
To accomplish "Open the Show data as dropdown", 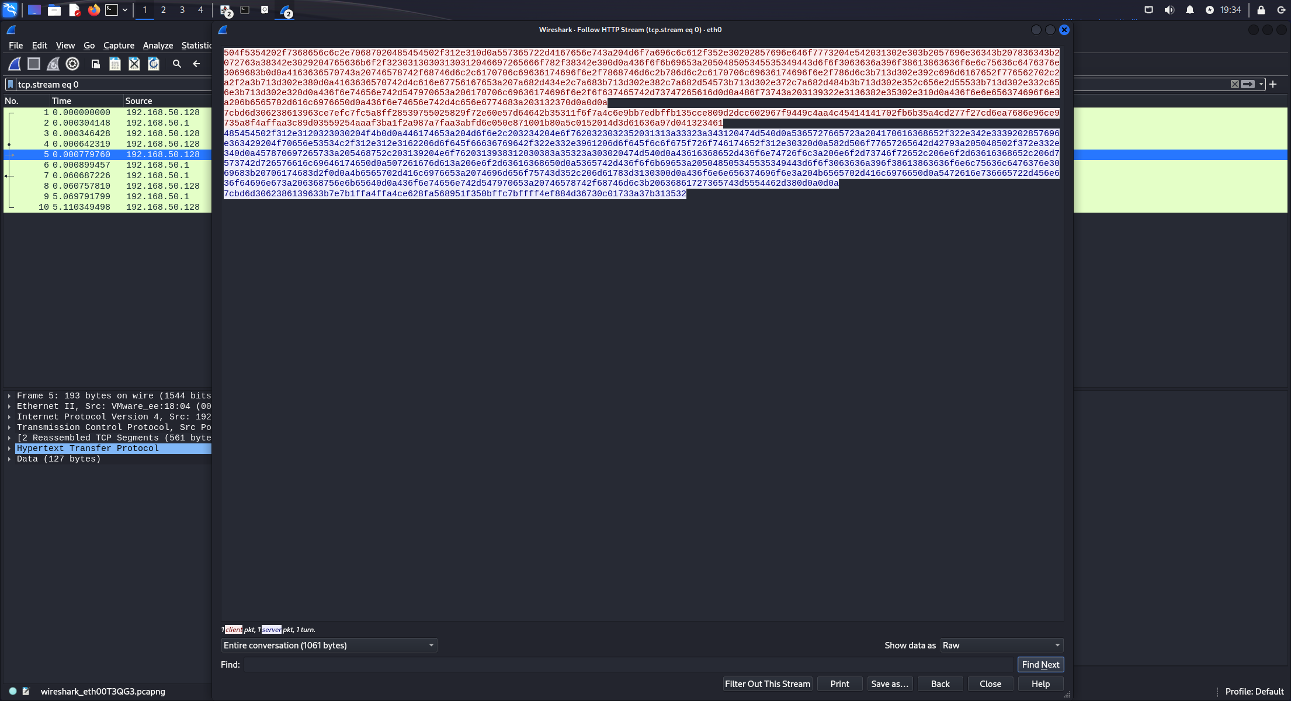I will pyautogui.click(x=1001, y=646).
